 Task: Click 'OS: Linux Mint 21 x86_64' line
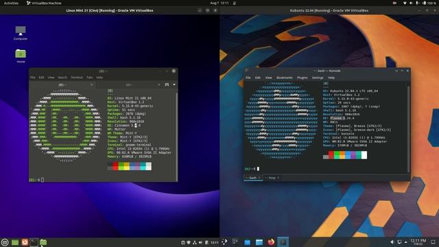pos(130,98)
